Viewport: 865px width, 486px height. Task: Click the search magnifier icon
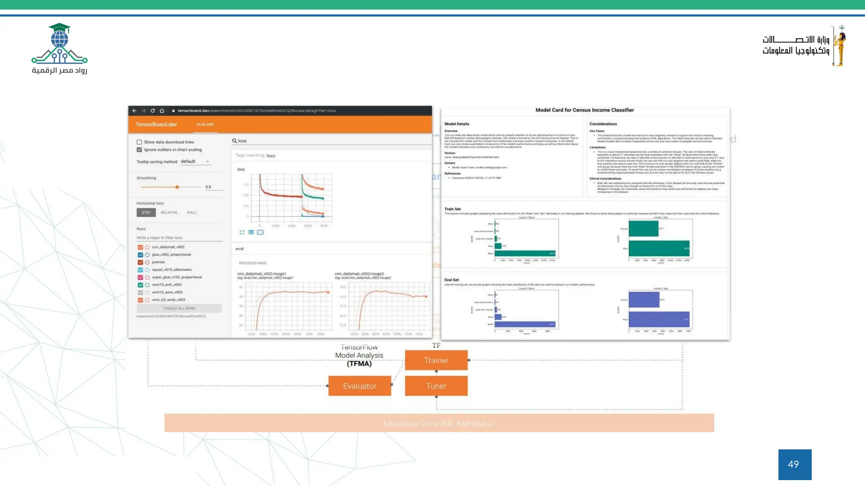(234, 141)
